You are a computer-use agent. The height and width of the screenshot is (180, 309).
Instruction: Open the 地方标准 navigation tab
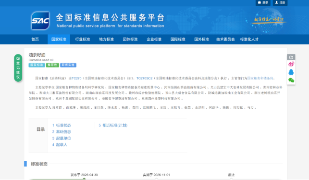click(x=106, y=39)
